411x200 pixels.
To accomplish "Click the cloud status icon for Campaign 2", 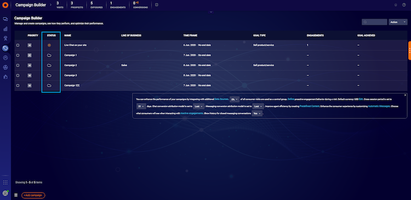I will pos(49,65).
